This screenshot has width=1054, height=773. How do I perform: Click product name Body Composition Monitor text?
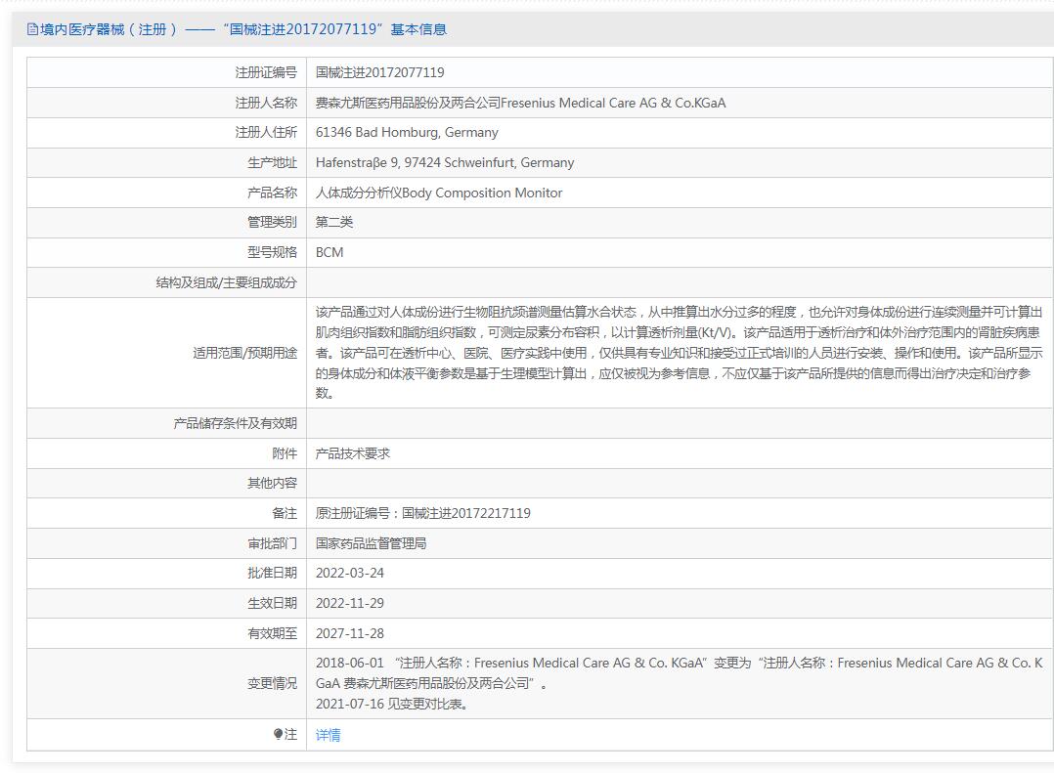439,193
